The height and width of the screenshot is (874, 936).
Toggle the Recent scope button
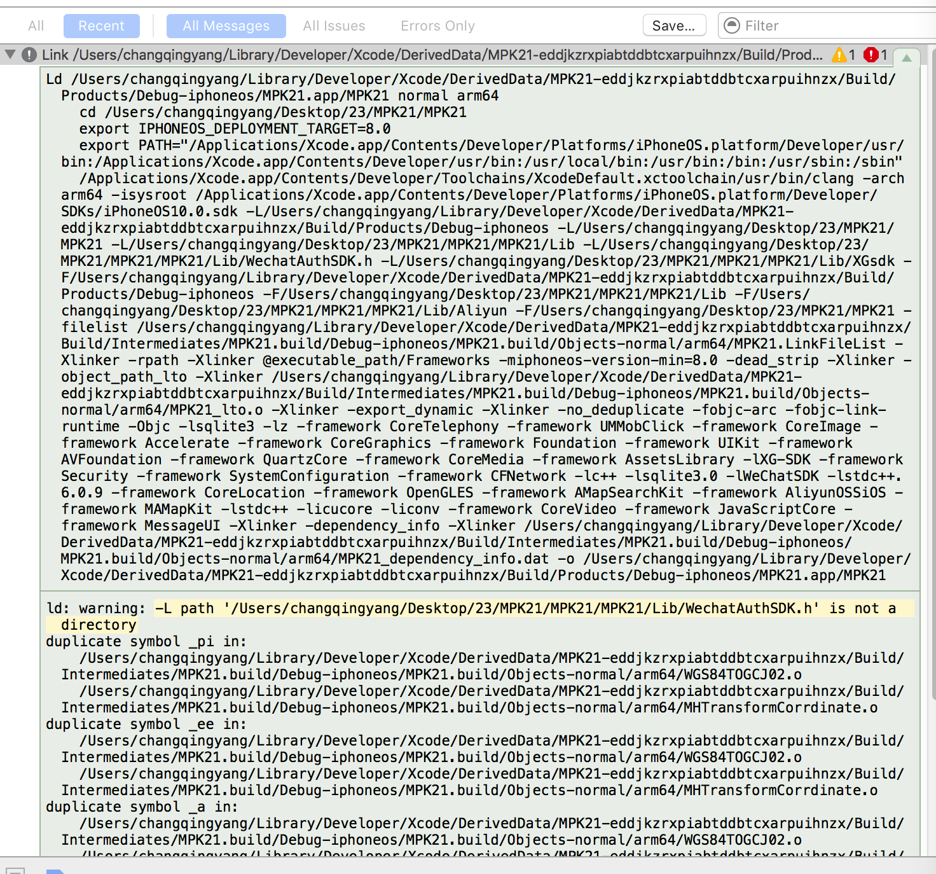pyautogui.click(x=101, y=26)
